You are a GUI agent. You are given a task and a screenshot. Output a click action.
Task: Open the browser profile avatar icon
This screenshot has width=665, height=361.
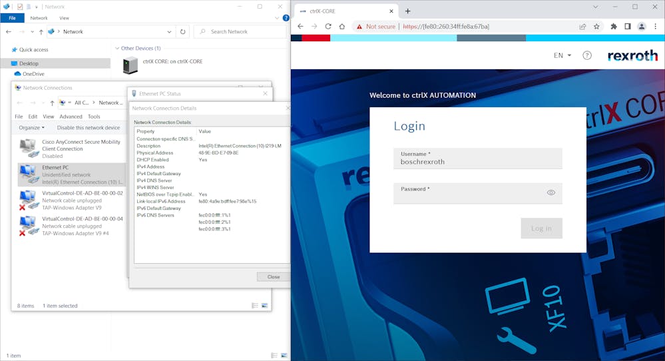tap(641, 27)
